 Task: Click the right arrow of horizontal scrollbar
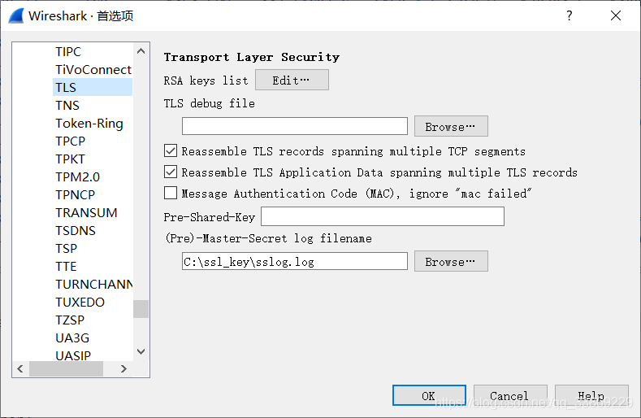123,368
